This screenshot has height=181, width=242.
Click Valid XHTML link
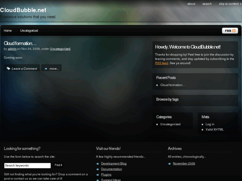coord(214,130)
